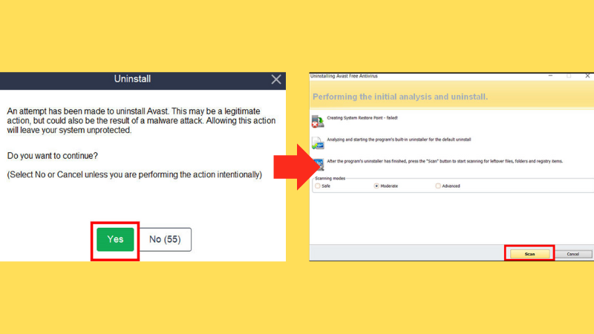Click the 'After the program's uninstaller has finished' text
The height and width of the screenshot is (334, 594).
pyautogui.click(x=445, y=161)
